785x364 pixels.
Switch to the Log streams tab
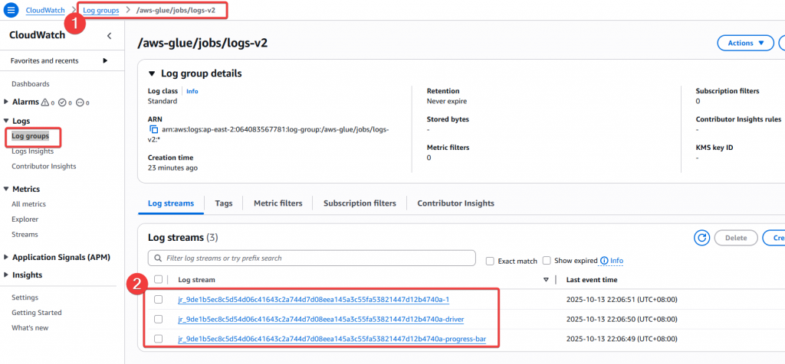171,203
